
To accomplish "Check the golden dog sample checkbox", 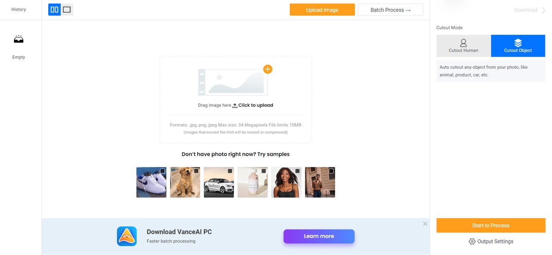I will (x=196, y=171).
